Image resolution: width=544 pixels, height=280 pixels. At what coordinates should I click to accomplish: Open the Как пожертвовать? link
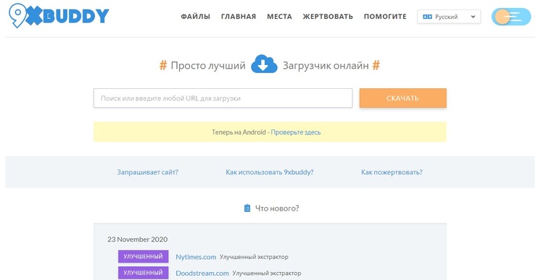click(392, 172)
